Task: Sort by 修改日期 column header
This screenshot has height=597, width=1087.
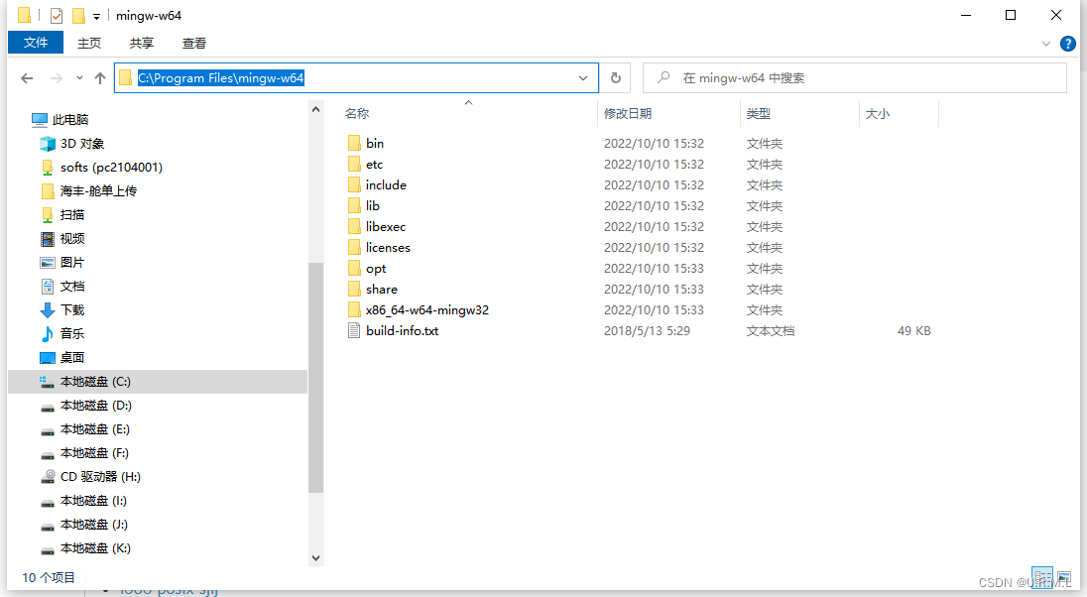Action: 668,114
